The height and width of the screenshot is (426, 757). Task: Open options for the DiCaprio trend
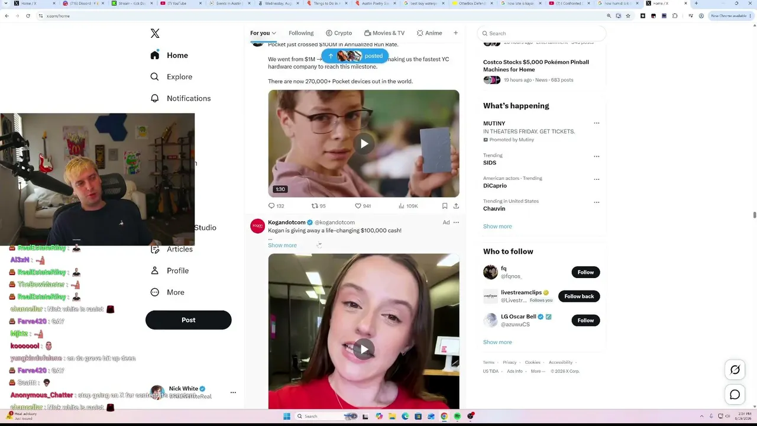pyautogui.click(x=596, y=179)
